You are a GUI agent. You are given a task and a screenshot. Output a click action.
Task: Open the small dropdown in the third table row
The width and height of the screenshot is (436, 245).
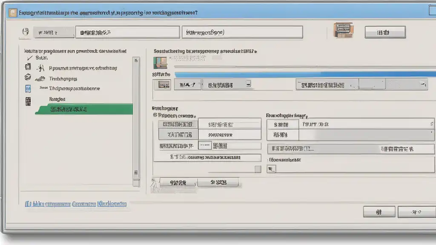coord(205,145)
